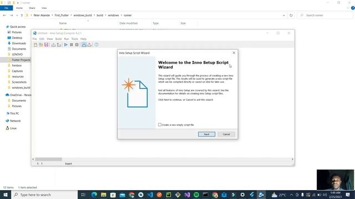Click the Open file toolbar icon in Inno Setup
The height and width of the screenshot is (199, 355).
[x=40, y=45]
